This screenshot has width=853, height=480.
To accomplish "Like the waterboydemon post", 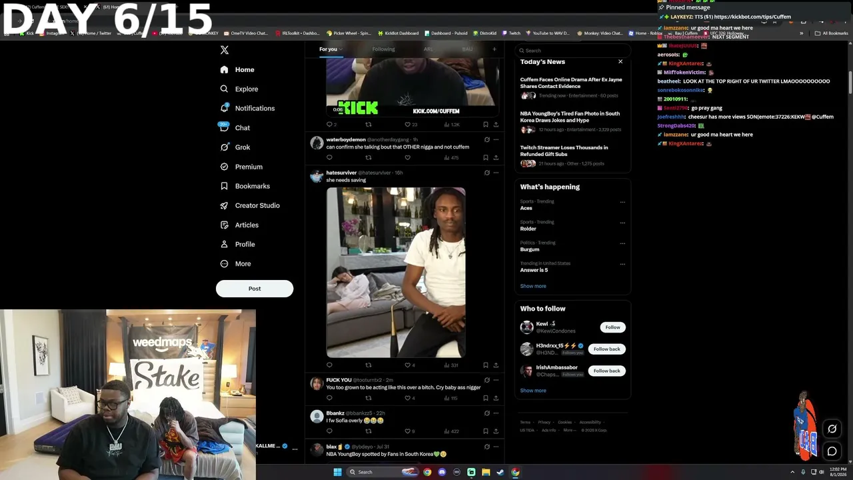I will pos(407,158).
